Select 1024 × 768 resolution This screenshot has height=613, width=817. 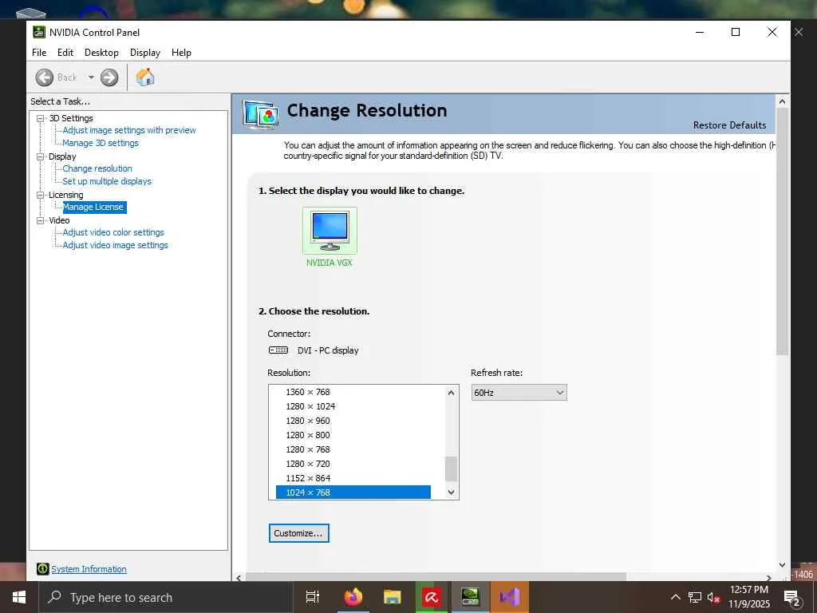tap(353, 492)
